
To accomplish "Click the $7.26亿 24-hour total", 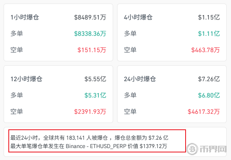I will pyautogui.click(x=209, y=79).
